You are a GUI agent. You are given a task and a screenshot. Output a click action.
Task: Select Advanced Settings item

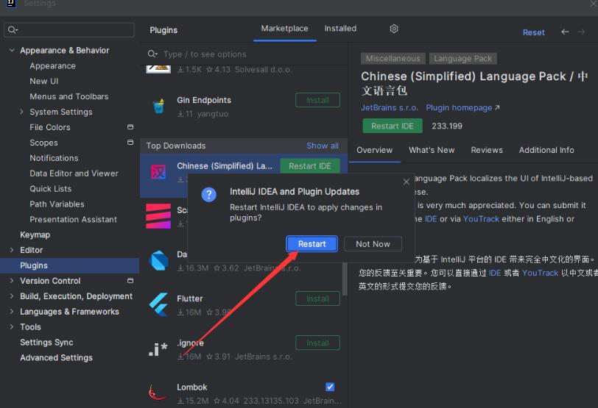[x=56, y=357]
